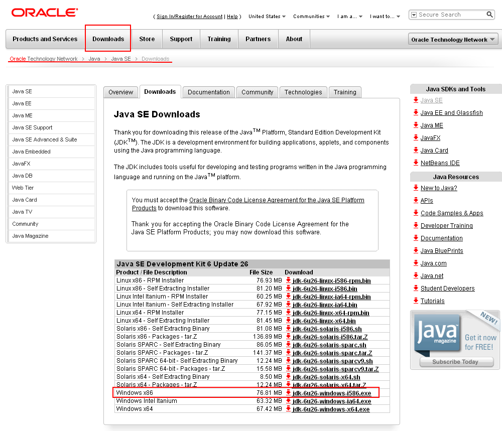Click arrow icon beside Developer Training

tap(416, 225)
